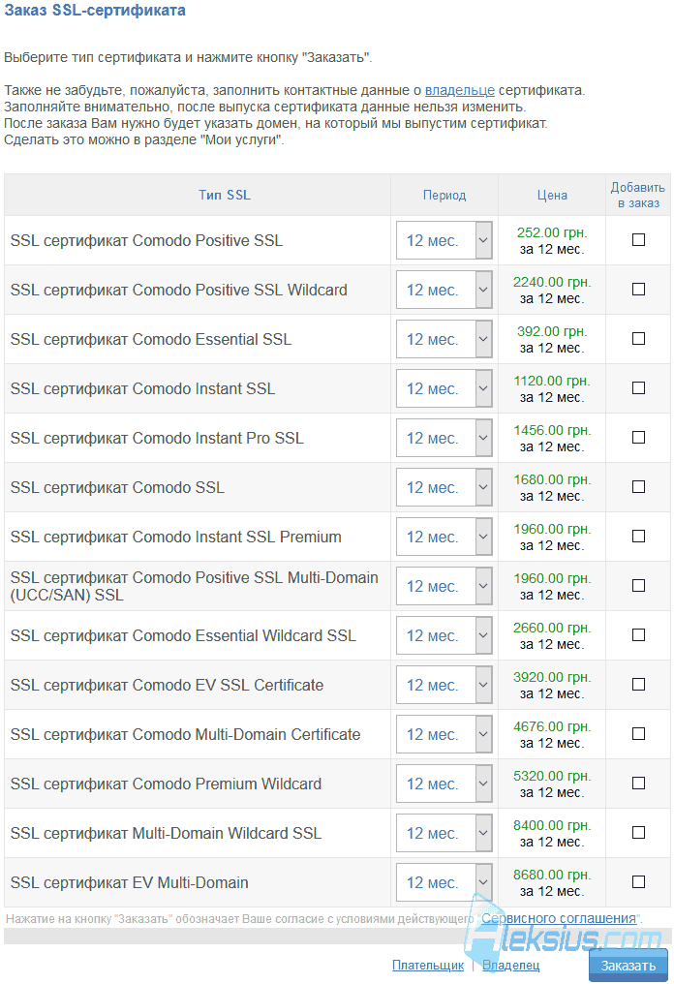
Task: Click the 252.00 грн. price
Action: pos(552,232)
